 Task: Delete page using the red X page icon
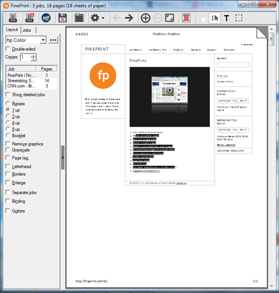[x=186, y=18]
